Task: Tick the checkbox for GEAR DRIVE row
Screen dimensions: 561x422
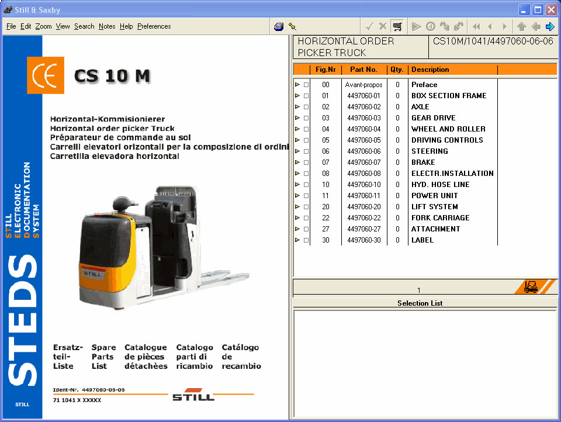Action: (306, 118)
